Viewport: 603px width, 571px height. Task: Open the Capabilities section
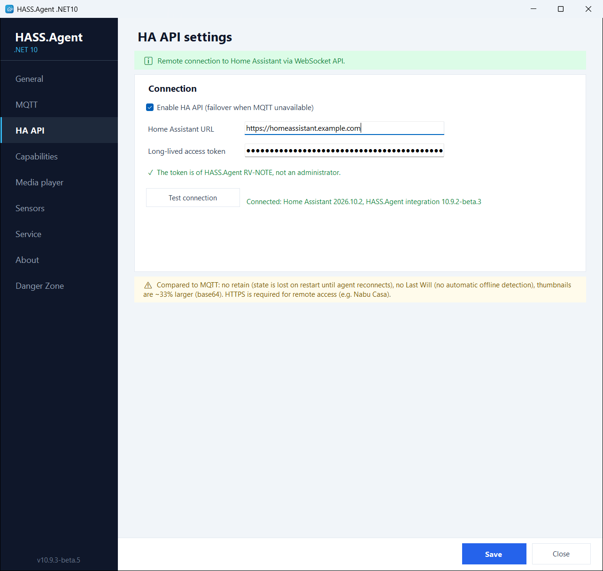59,156
